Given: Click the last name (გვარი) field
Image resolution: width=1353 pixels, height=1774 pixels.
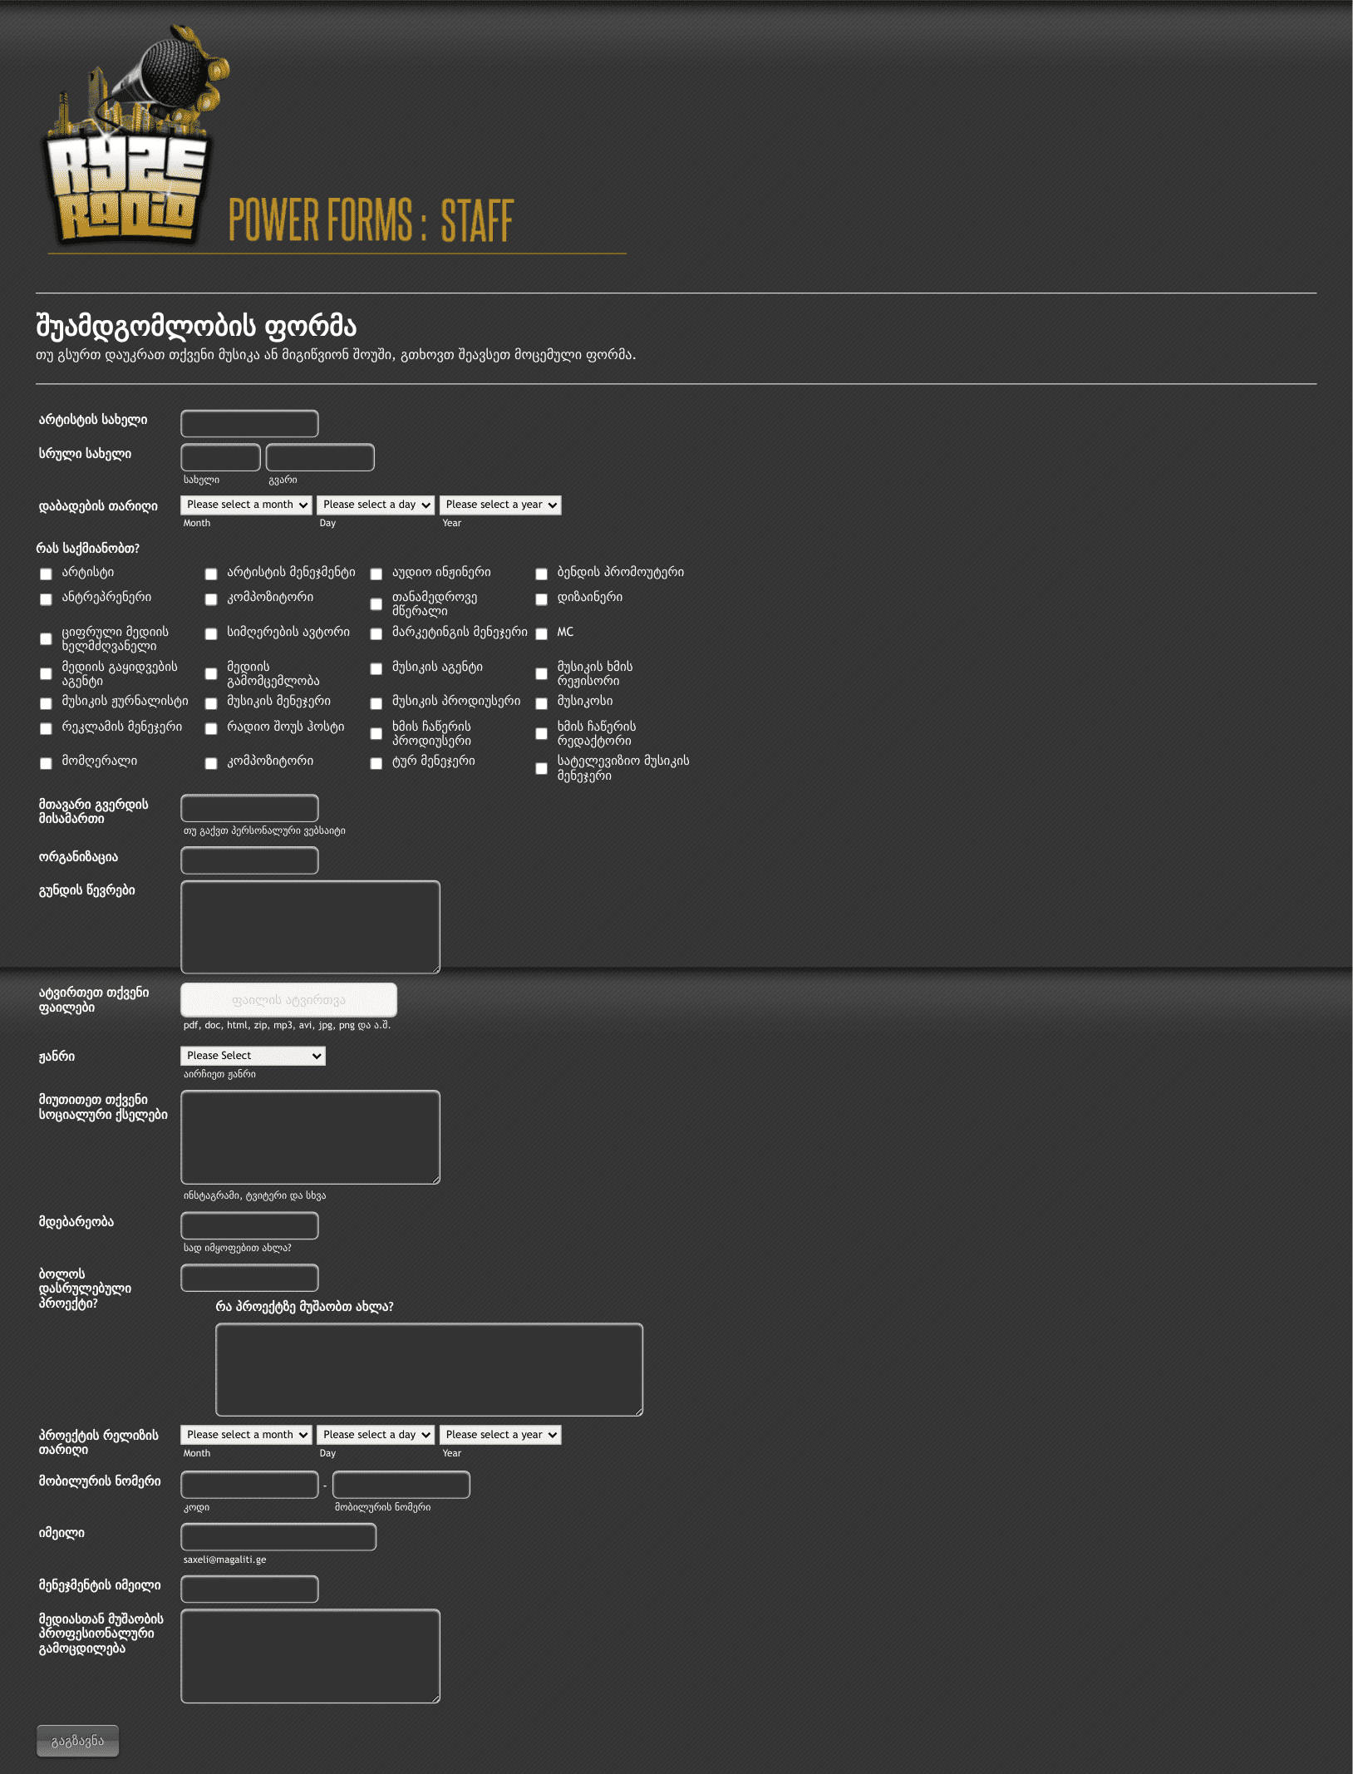Looking at the screenshot, I should click(x=320, y=457).
